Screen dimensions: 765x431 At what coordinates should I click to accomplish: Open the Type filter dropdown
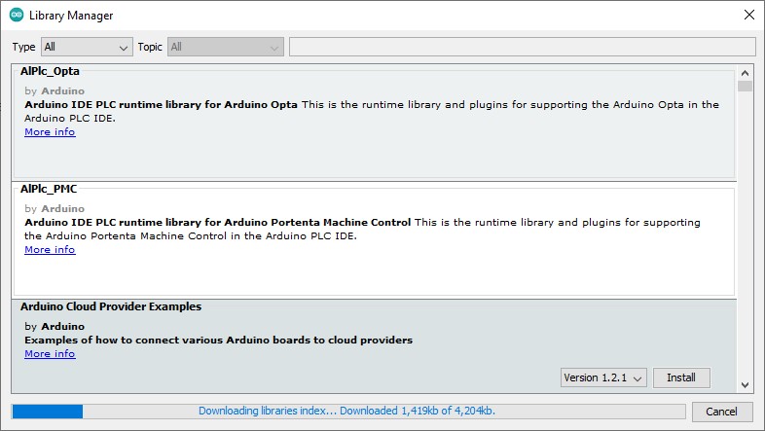coord(87,47)
